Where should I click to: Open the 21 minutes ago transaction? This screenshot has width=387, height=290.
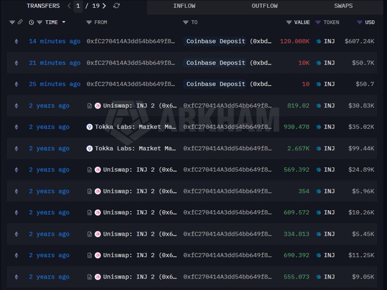tap(55, 63)
